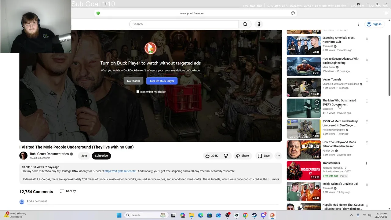Open How to Escape Alcatraz thumbnail

tap(304, 66)
